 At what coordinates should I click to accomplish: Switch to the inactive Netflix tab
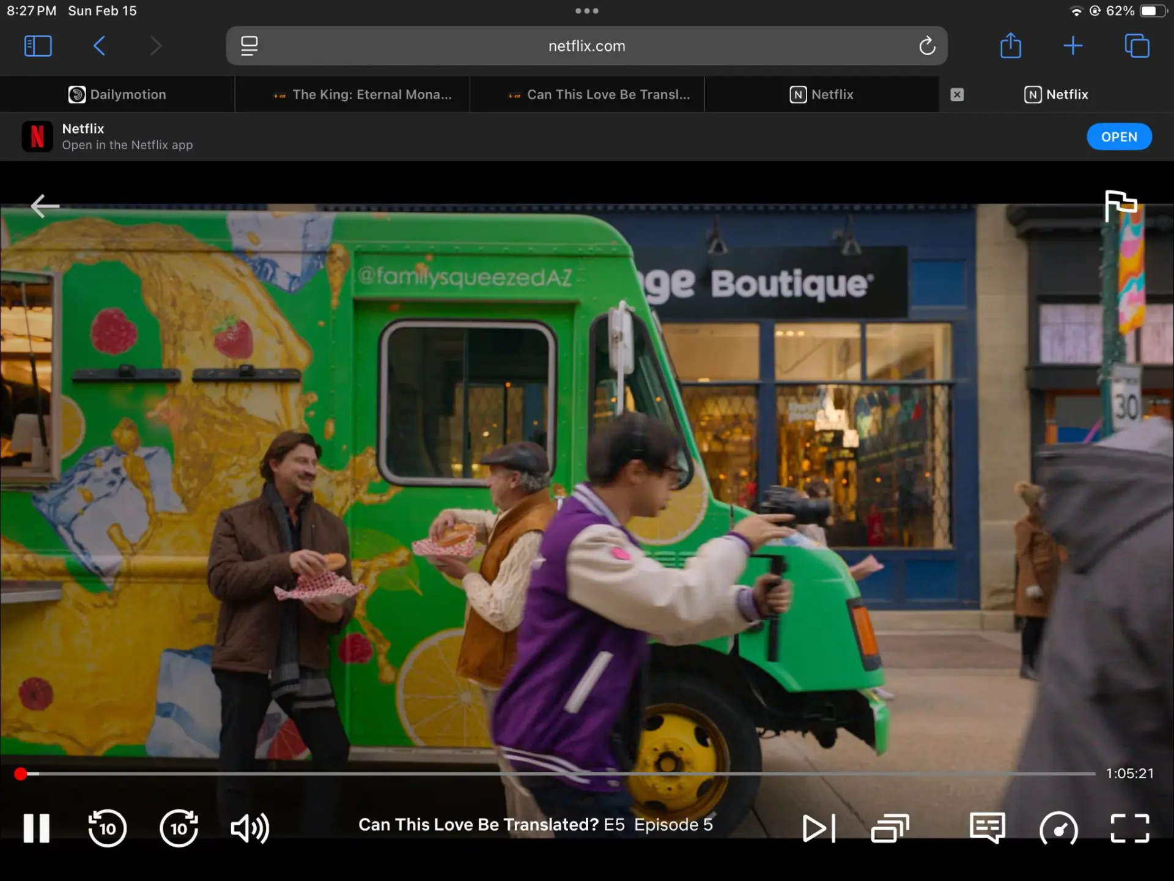click(x=822, y=94)
